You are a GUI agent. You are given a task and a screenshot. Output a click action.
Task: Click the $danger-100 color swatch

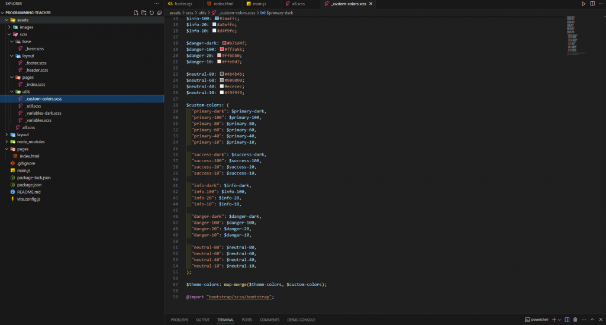tap(222, 49)
